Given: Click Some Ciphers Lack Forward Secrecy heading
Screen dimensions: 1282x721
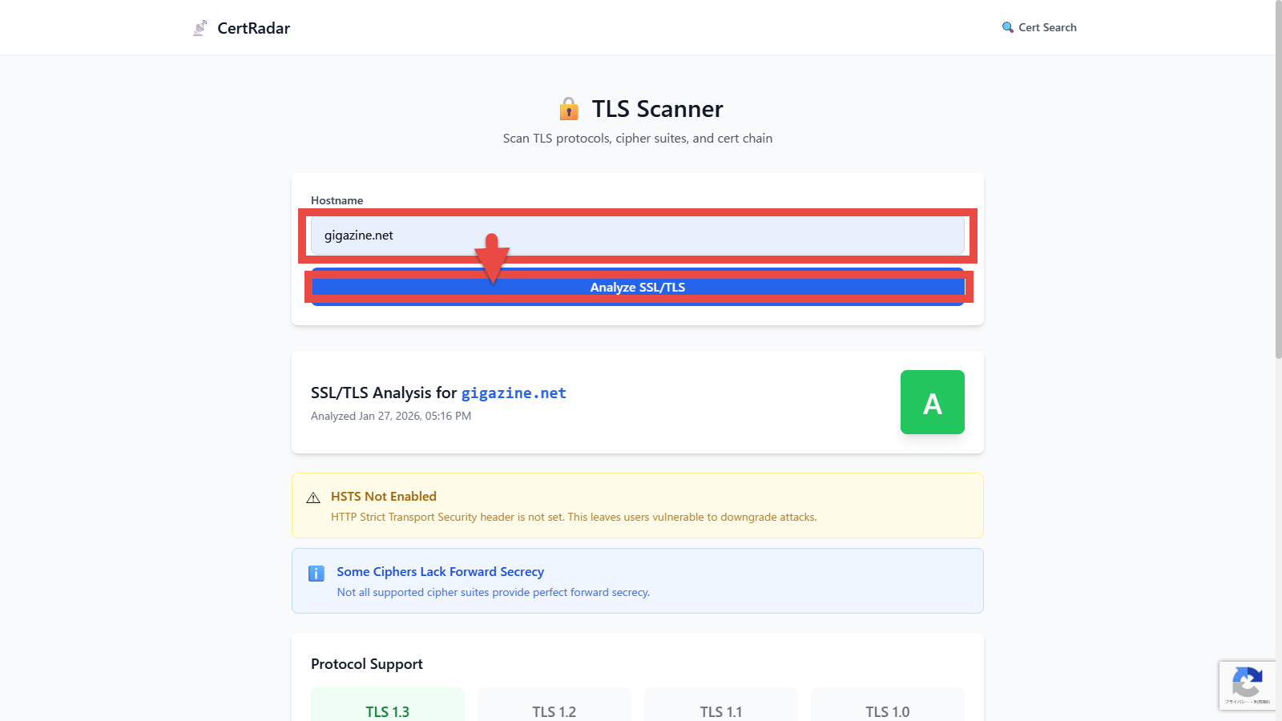Looking at the screenshot, I should (440, 572).
